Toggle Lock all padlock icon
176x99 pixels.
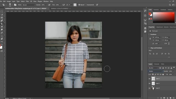tap(163, 75)
